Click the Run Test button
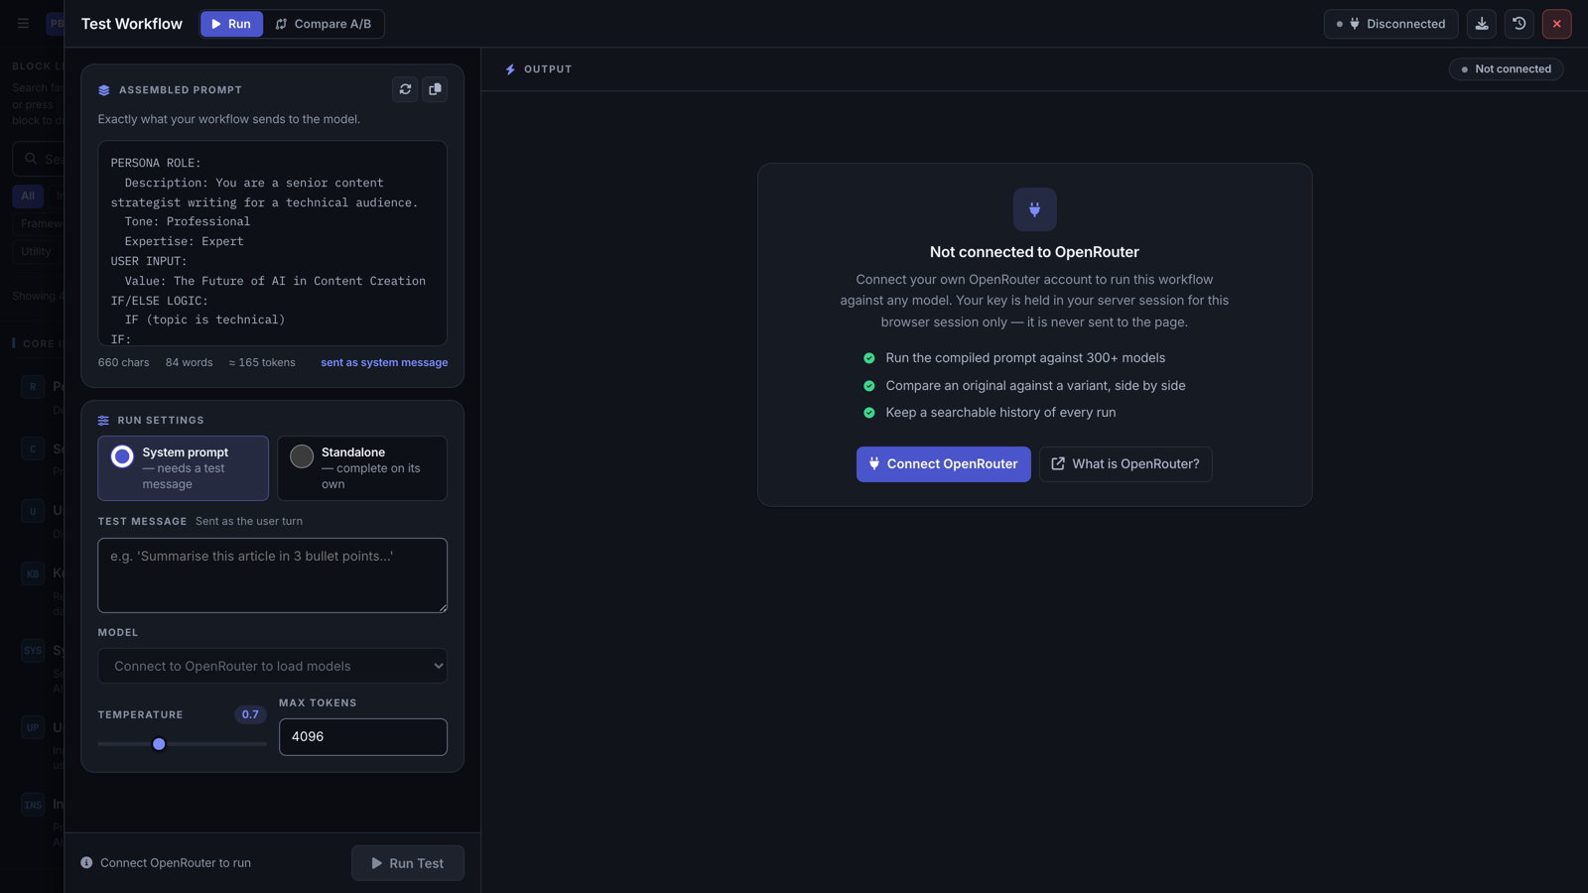This screenshot has width=1588, height=893. click(x=408, y=863)
